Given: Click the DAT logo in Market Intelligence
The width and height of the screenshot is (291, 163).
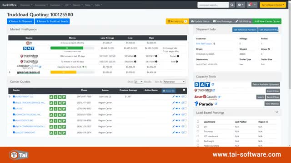Looking at the screenshot, I should click(29, 48).
